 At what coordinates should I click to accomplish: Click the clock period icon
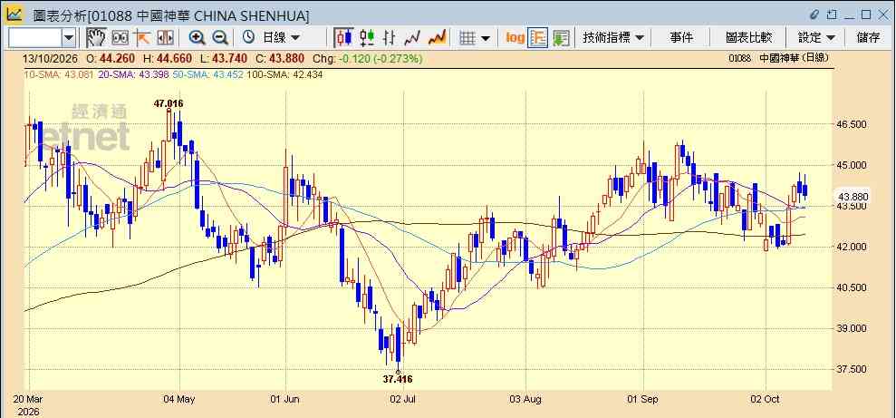click(248, 38)
